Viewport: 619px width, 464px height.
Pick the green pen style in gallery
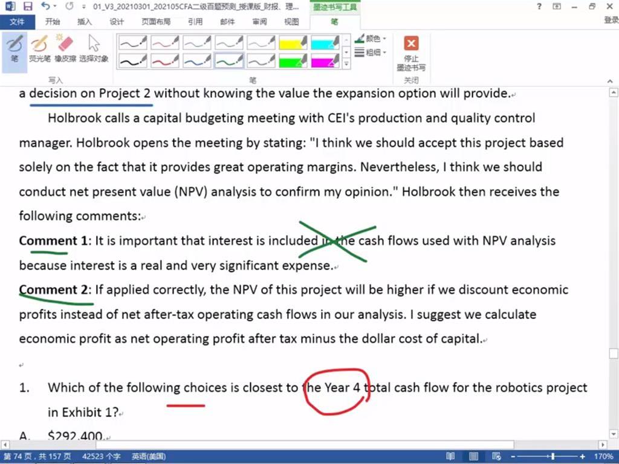click(x=229, y=60)
